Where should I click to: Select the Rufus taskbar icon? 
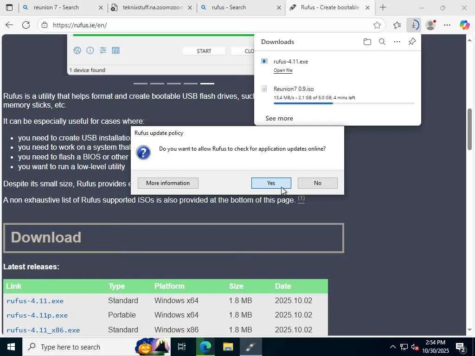251,347
